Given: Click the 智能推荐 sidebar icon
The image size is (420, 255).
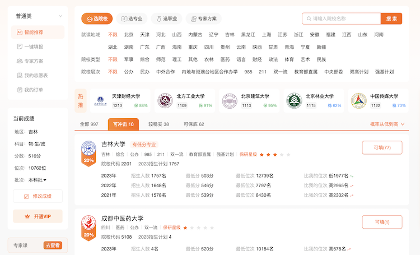Looking at the screenshot, I should pyautogui.click(x=19, y=33).
